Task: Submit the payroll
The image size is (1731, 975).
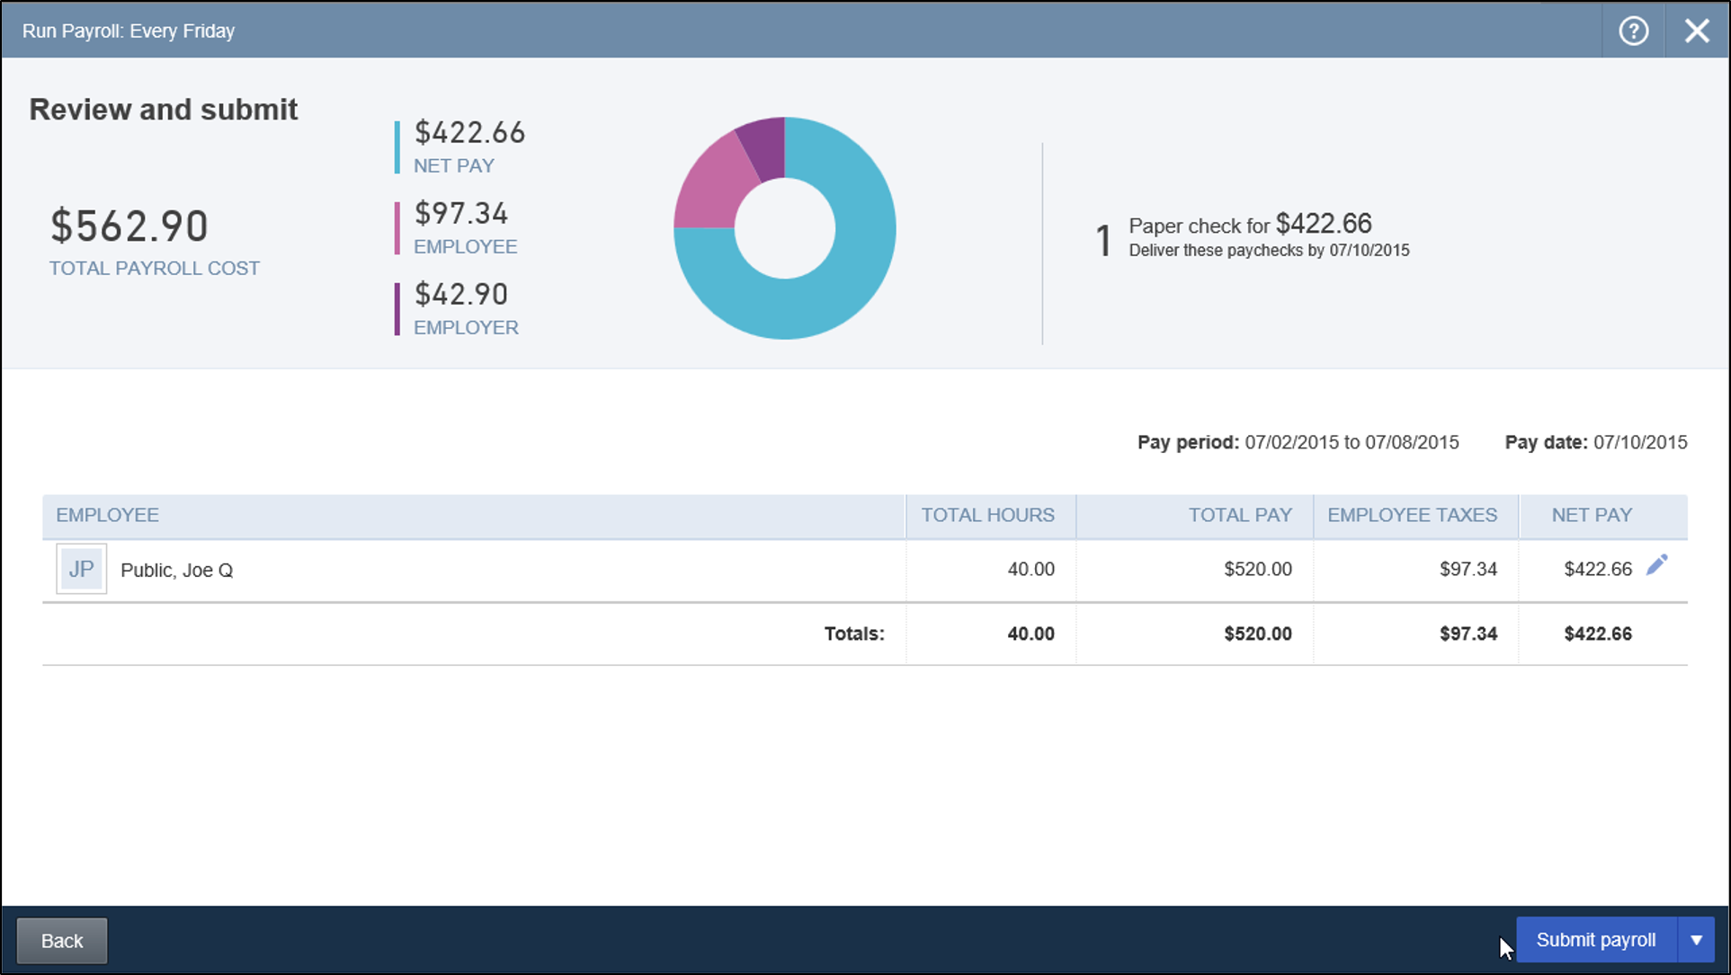Action: (x=1596, y=939)
